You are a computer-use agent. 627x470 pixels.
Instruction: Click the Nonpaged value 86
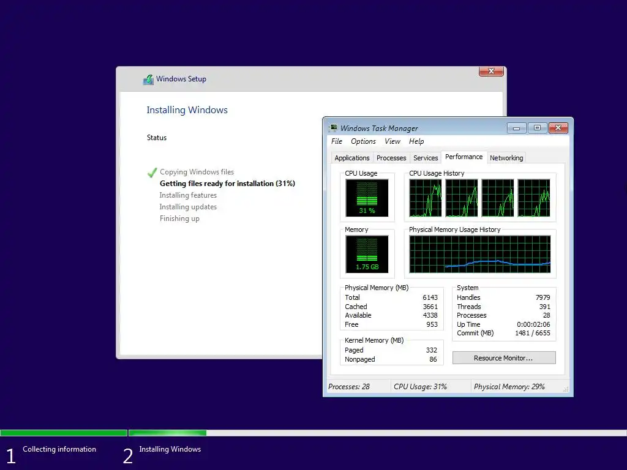(433, 359)
